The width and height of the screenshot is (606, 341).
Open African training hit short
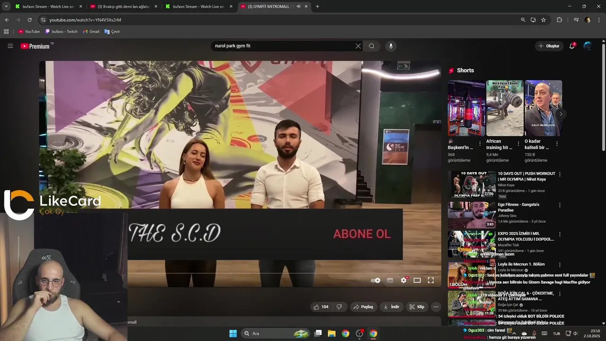[x=505, y=108]
